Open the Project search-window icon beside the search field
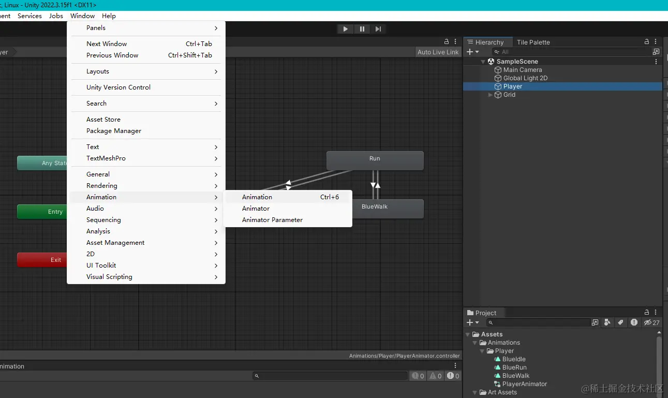668x398 pixels. point(595,322)
